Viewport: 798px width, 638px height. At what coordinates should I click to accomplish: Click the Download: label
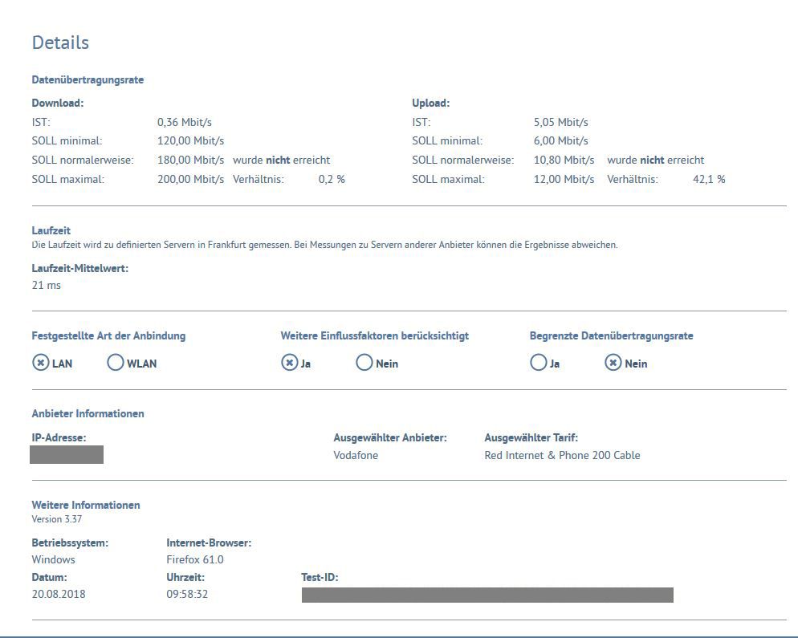point(58,104)
